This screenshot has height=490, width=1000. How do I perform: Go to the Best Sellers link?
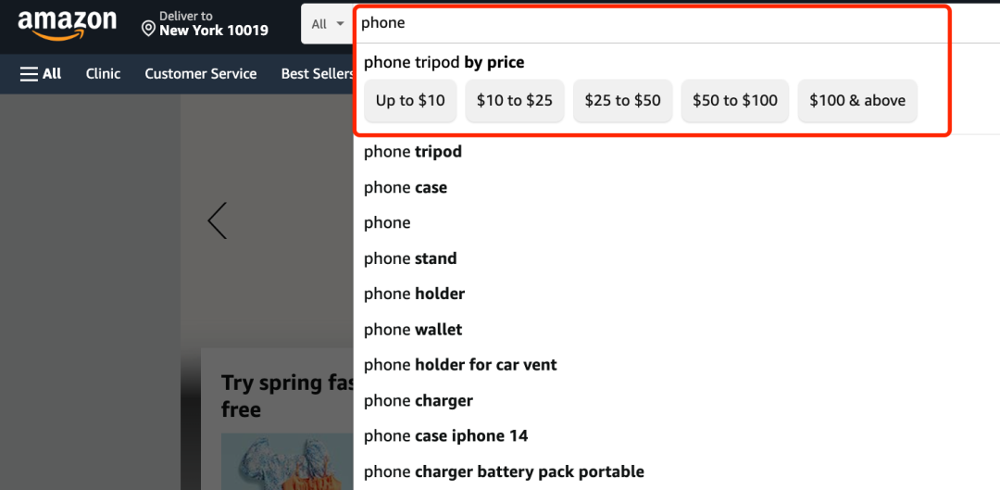tap(317, 74)
